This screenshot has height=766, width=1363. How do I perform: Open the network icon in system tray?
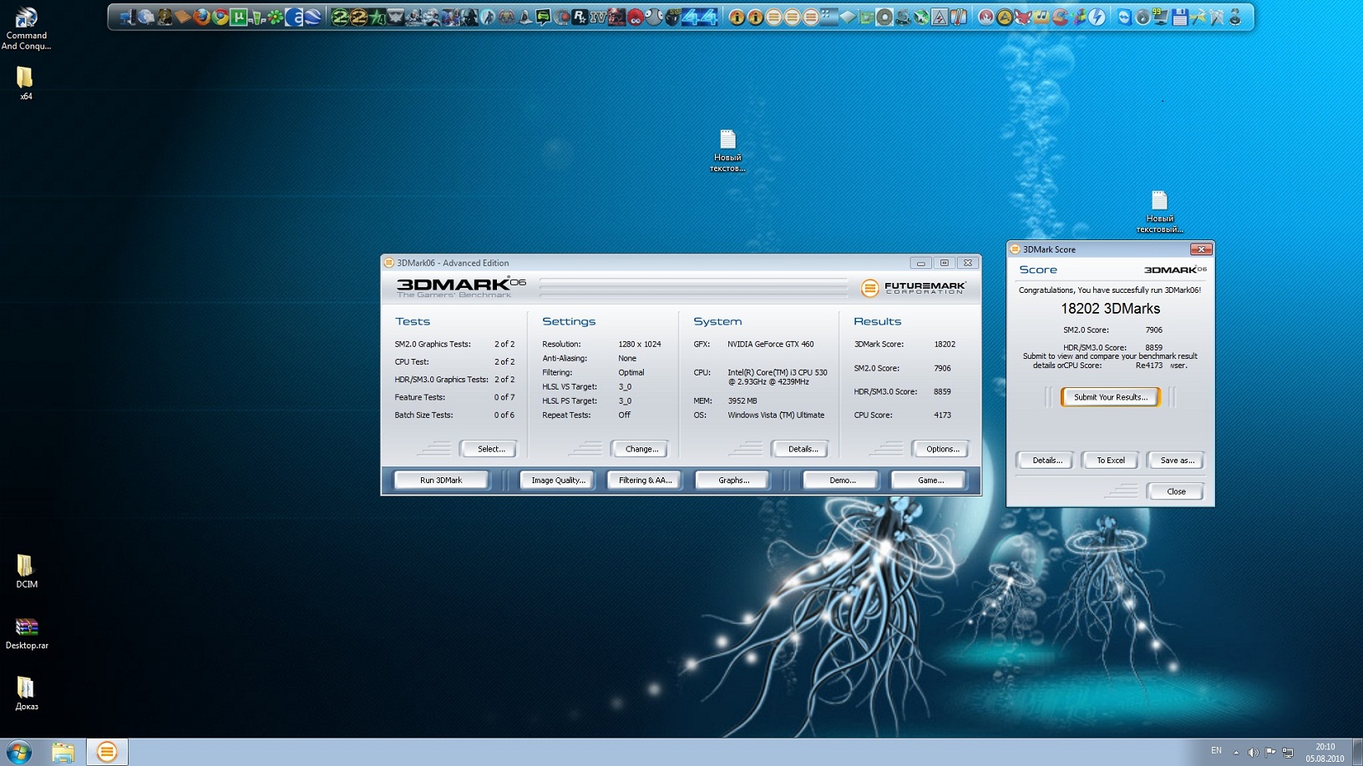pos(1288,752)
